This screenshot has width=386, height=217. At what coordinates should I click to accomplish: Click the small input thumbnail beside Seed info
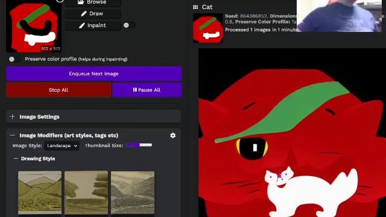[x=207, y=28]
